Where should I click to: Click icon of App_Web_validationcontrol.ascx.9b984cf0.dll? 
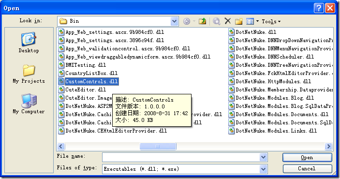click(61, 48)
